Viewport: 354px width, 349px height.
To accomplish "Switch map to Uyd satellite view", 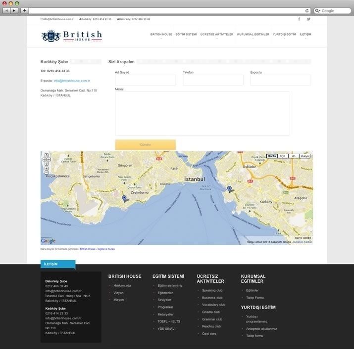I will point(283,156).
